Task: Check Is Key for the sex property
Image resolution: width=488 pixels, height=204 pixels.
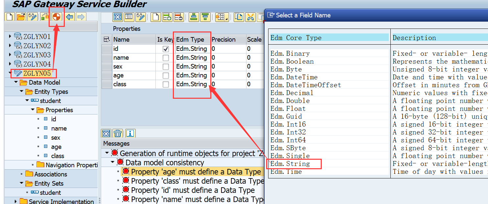Action: pos(166,67)
